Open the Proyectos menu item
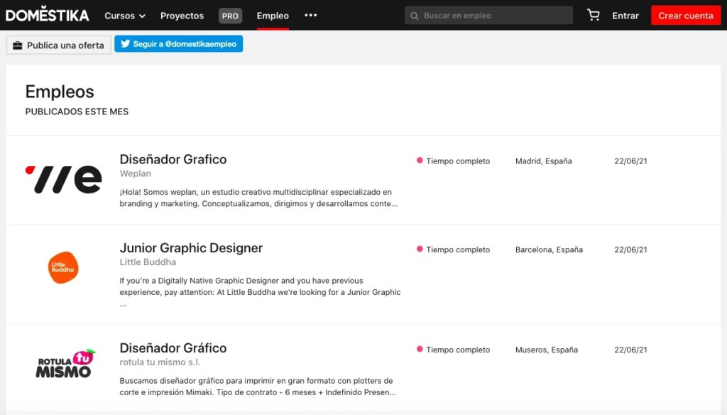This screenshot has width=727, height=415. click(182, 16)
